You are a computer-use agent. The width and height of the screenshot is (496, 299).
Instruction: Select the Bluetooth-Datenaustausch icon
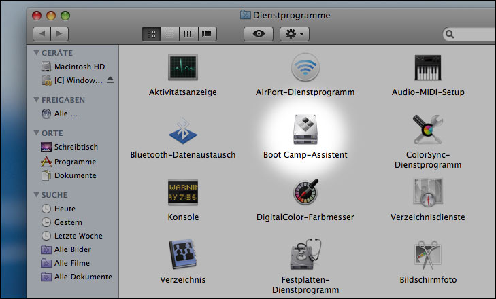coord(183,130)
